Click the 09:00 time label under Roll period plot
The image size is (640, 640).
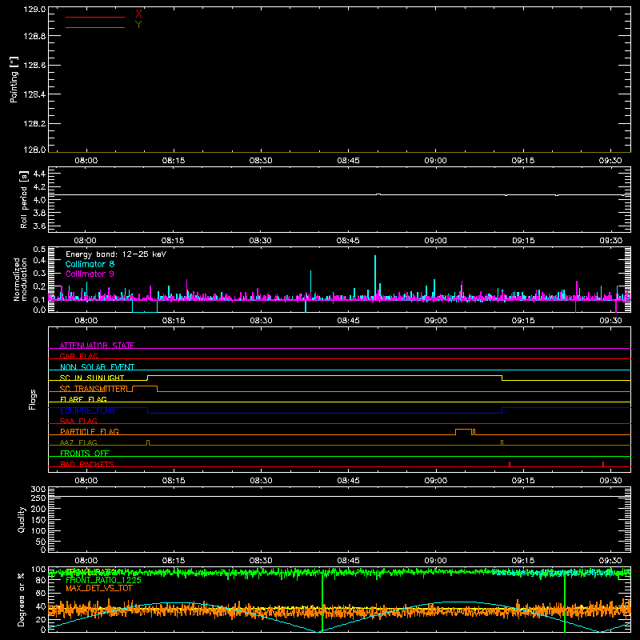(x=435, y=241)
